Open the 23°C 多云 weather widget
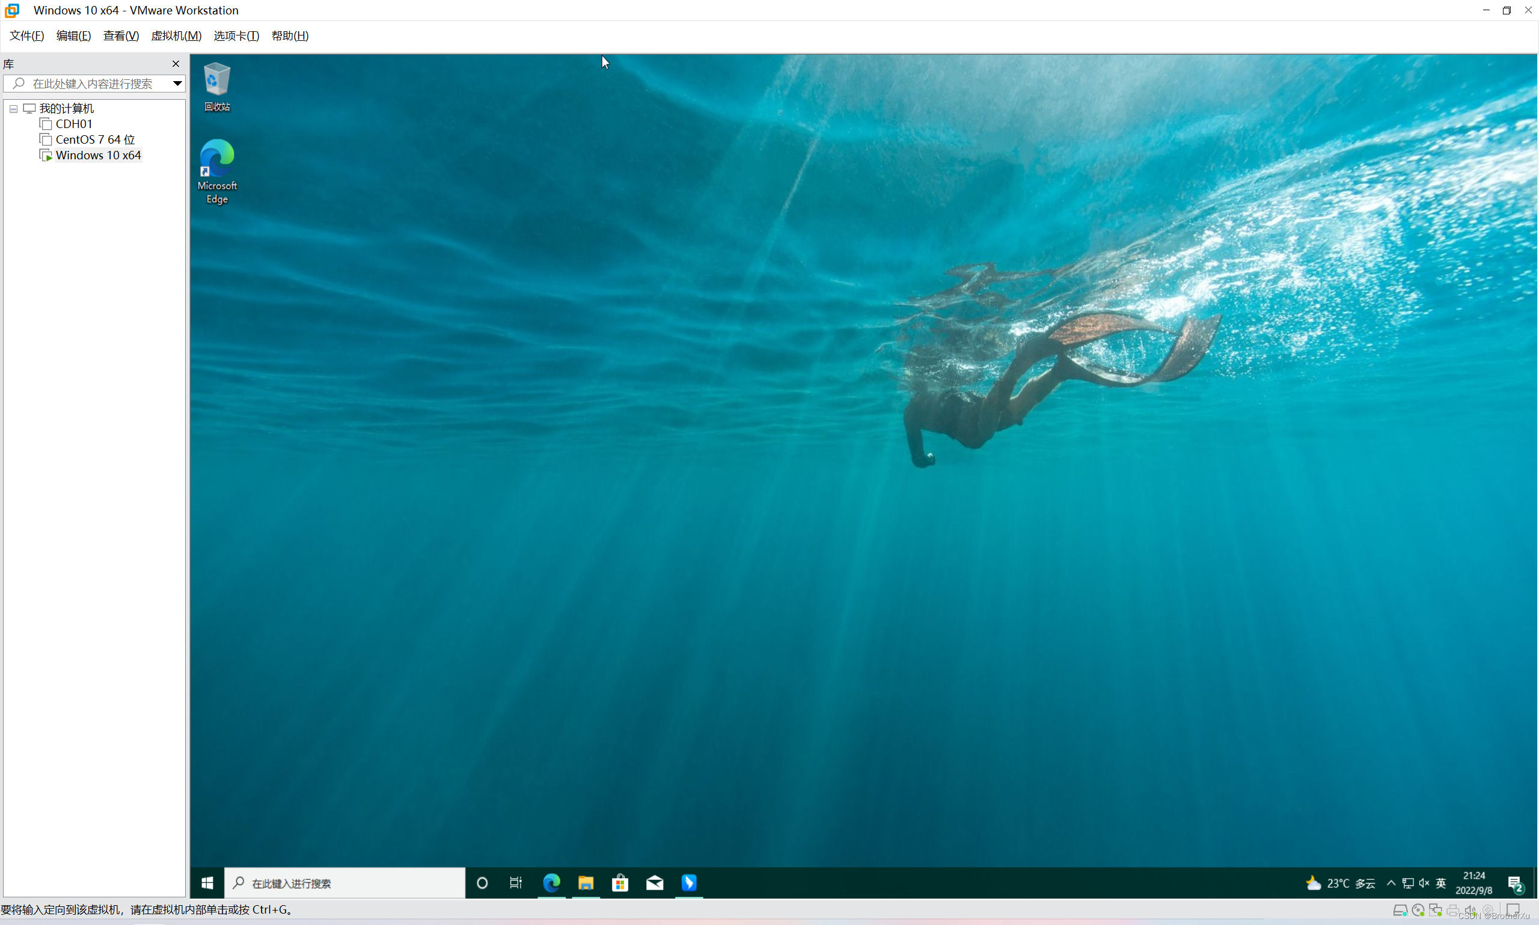Image resolution: width=1539 pixels, height=925 pixels. point(1340,882)
